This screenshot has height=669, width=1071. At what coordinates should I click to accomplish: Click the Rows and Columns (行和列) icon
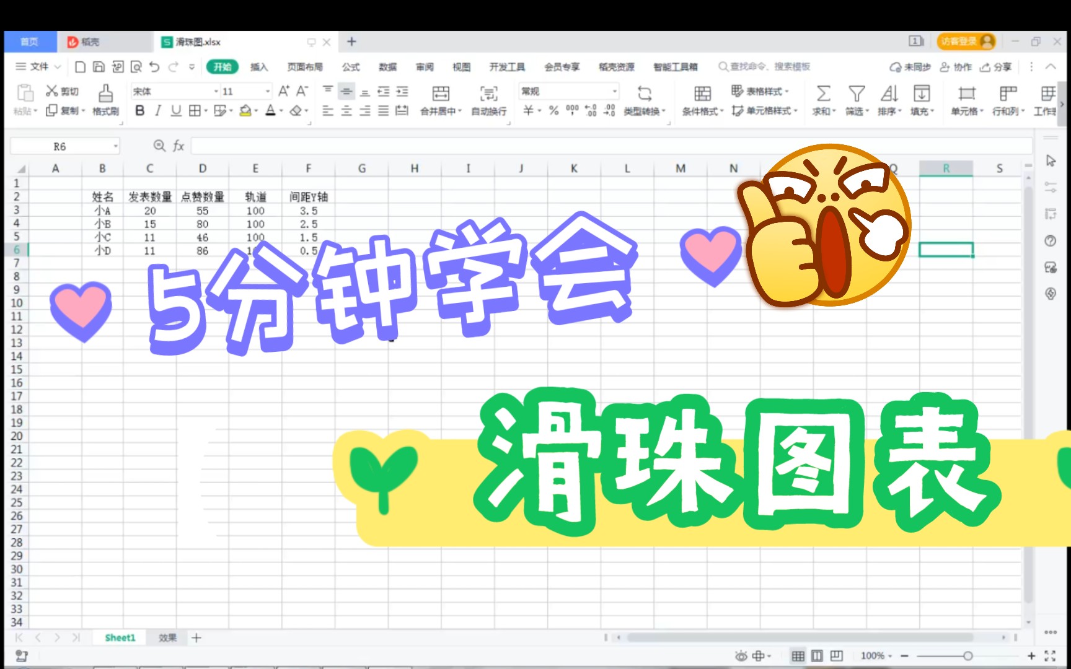point(1008,94)
